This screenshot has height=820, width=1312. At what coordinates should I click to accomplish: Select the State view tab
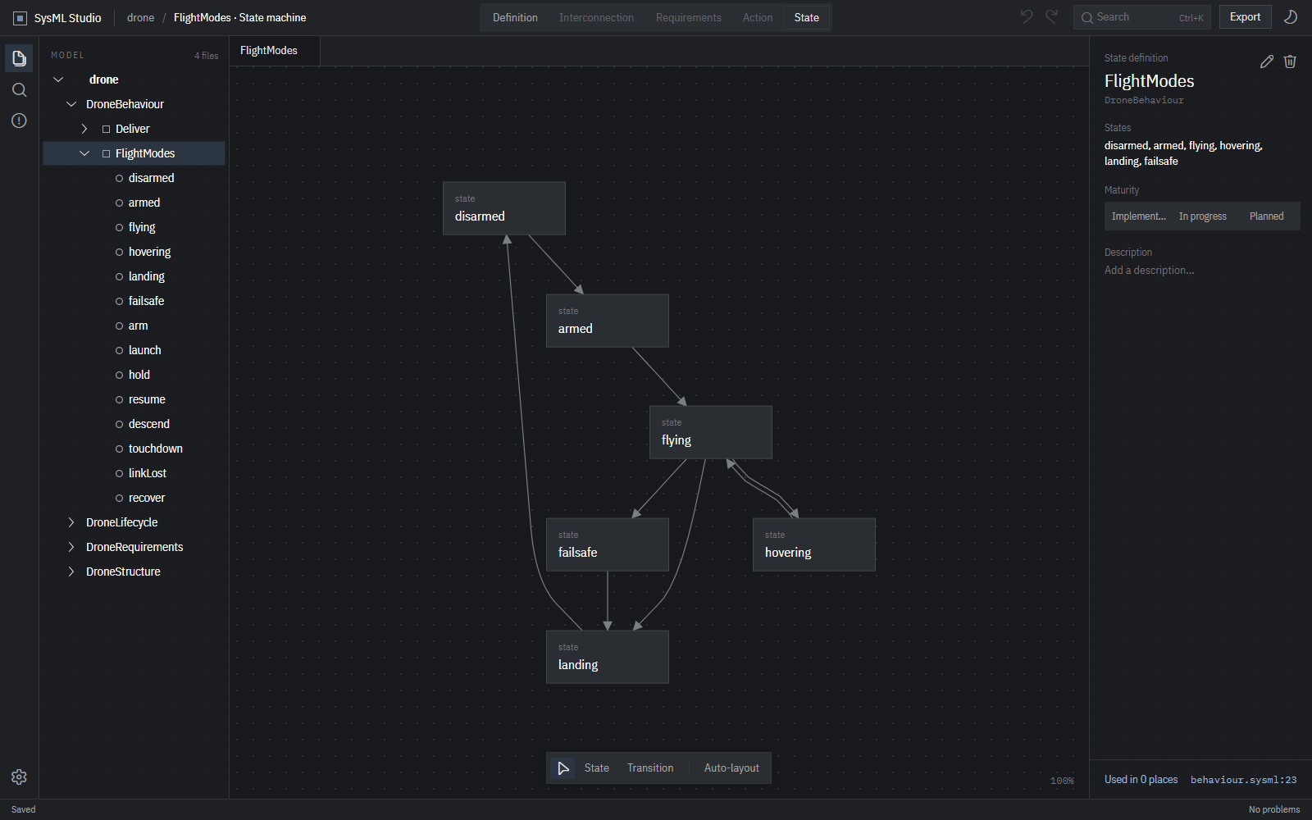pos(807,17)
